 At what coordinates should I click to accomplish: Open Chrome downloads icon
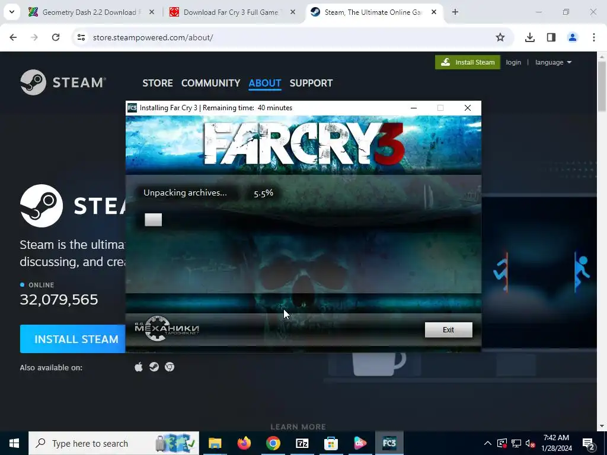530,37
